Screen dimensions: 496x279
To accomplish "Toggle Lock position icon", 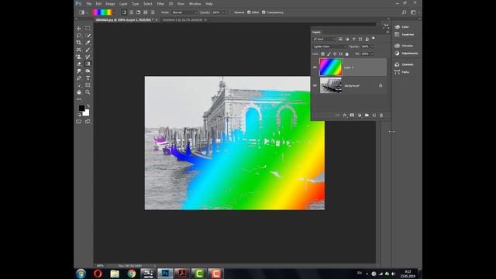I will coord(335,53).
